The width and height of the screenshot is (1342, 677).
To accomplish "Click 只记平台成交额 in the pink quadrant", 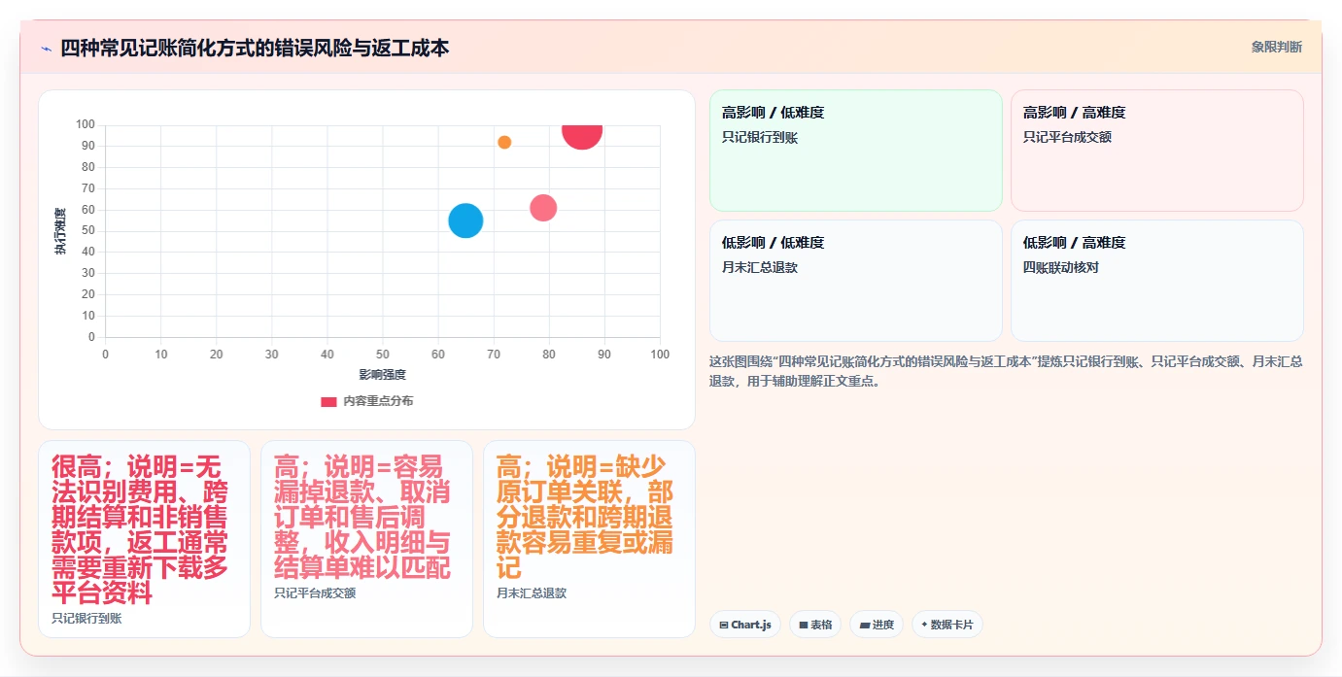I will (1067, 137).
